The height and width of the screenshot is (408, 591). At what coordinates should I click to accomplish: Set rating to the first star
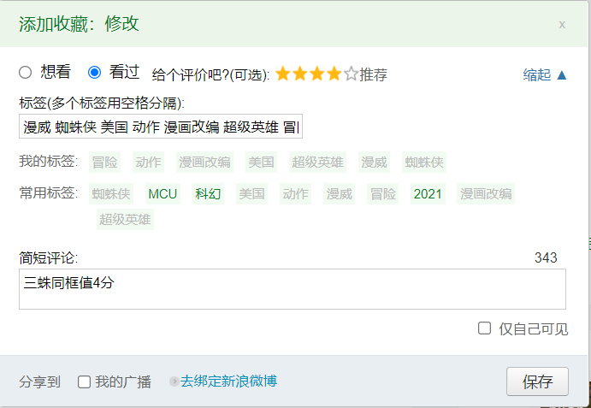click(283, 74)
